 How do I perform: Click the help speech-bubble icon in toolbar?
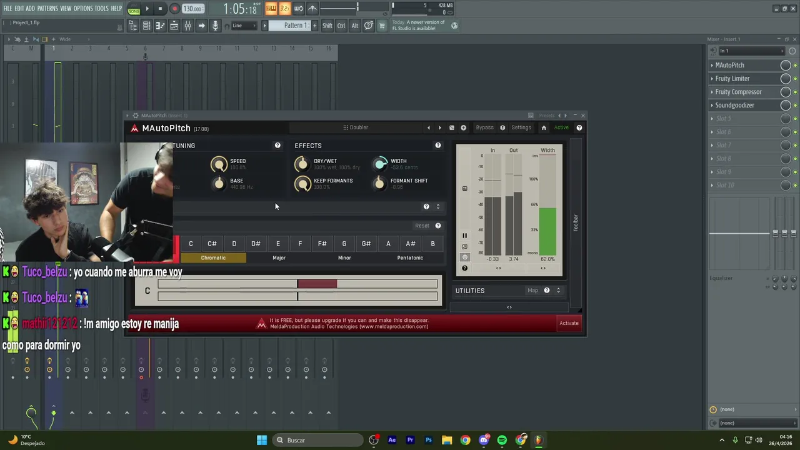(369, 26)
